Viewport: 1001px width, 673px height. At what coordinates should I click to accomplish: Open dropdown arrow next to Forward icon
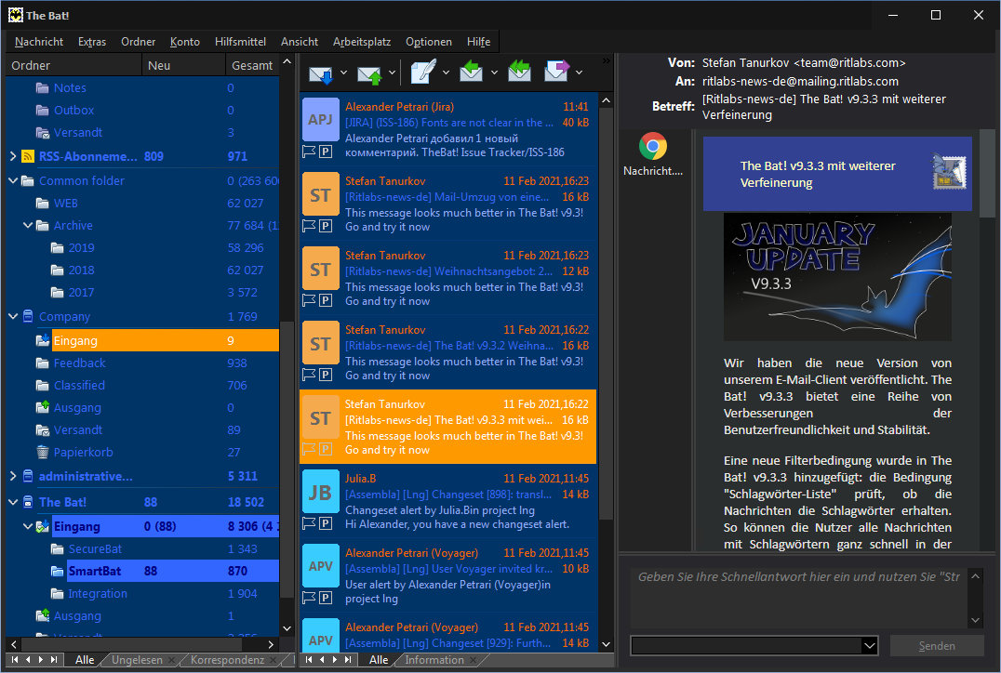[579, 73]
